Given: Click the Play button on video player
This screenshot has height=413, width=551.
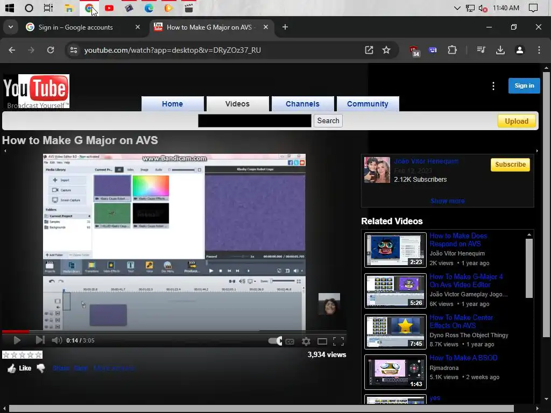Looking at the screenshot, I should (x=17, y=340).
